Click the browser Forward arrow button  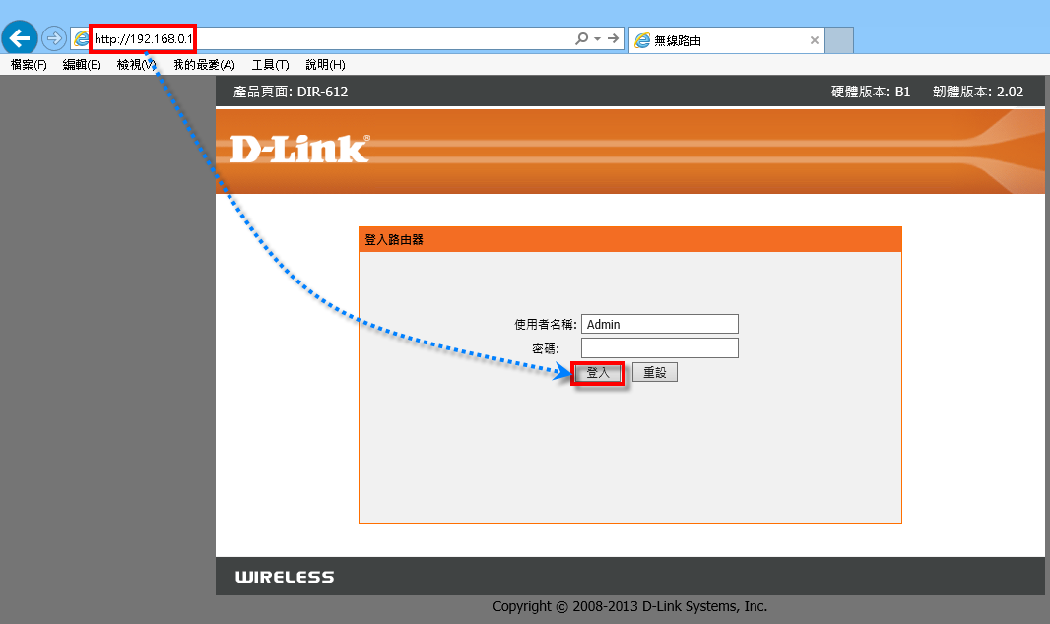point(53,38)
